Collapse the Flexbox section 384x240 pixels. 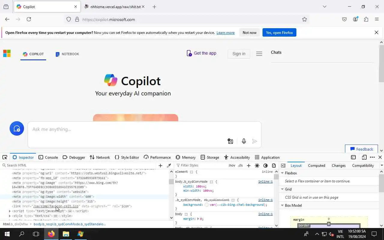tap(282, 173)
